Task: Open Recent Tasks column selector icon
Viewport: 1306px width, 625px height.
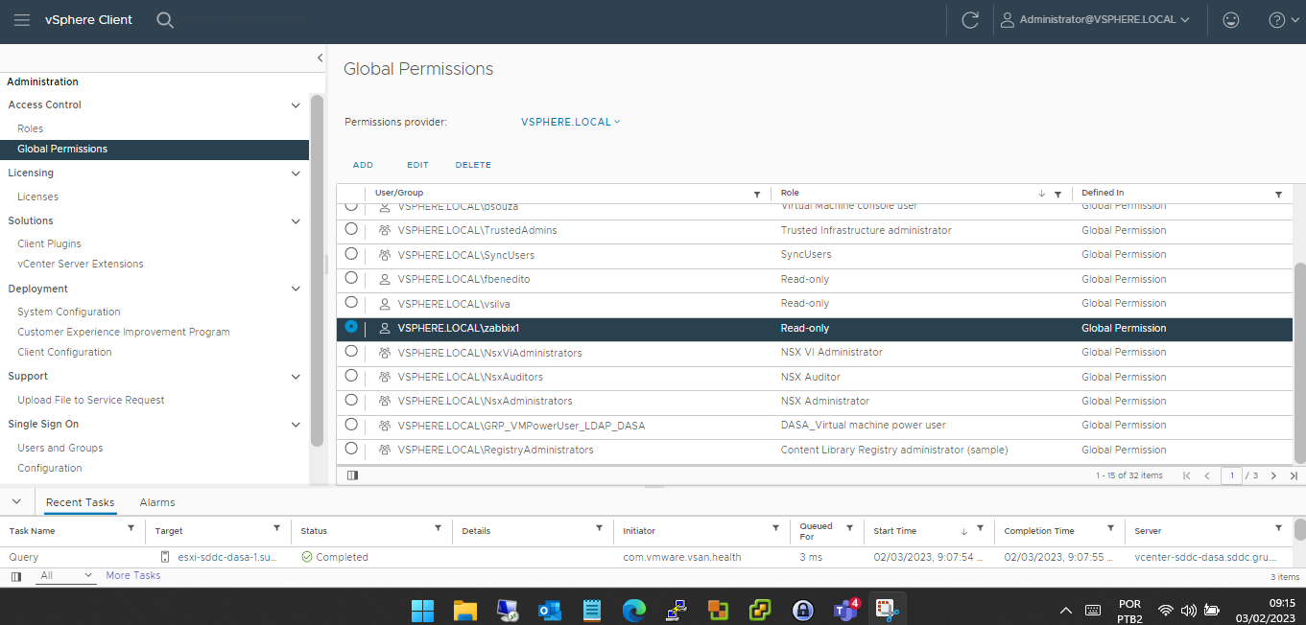Action: tap(15, 576)
